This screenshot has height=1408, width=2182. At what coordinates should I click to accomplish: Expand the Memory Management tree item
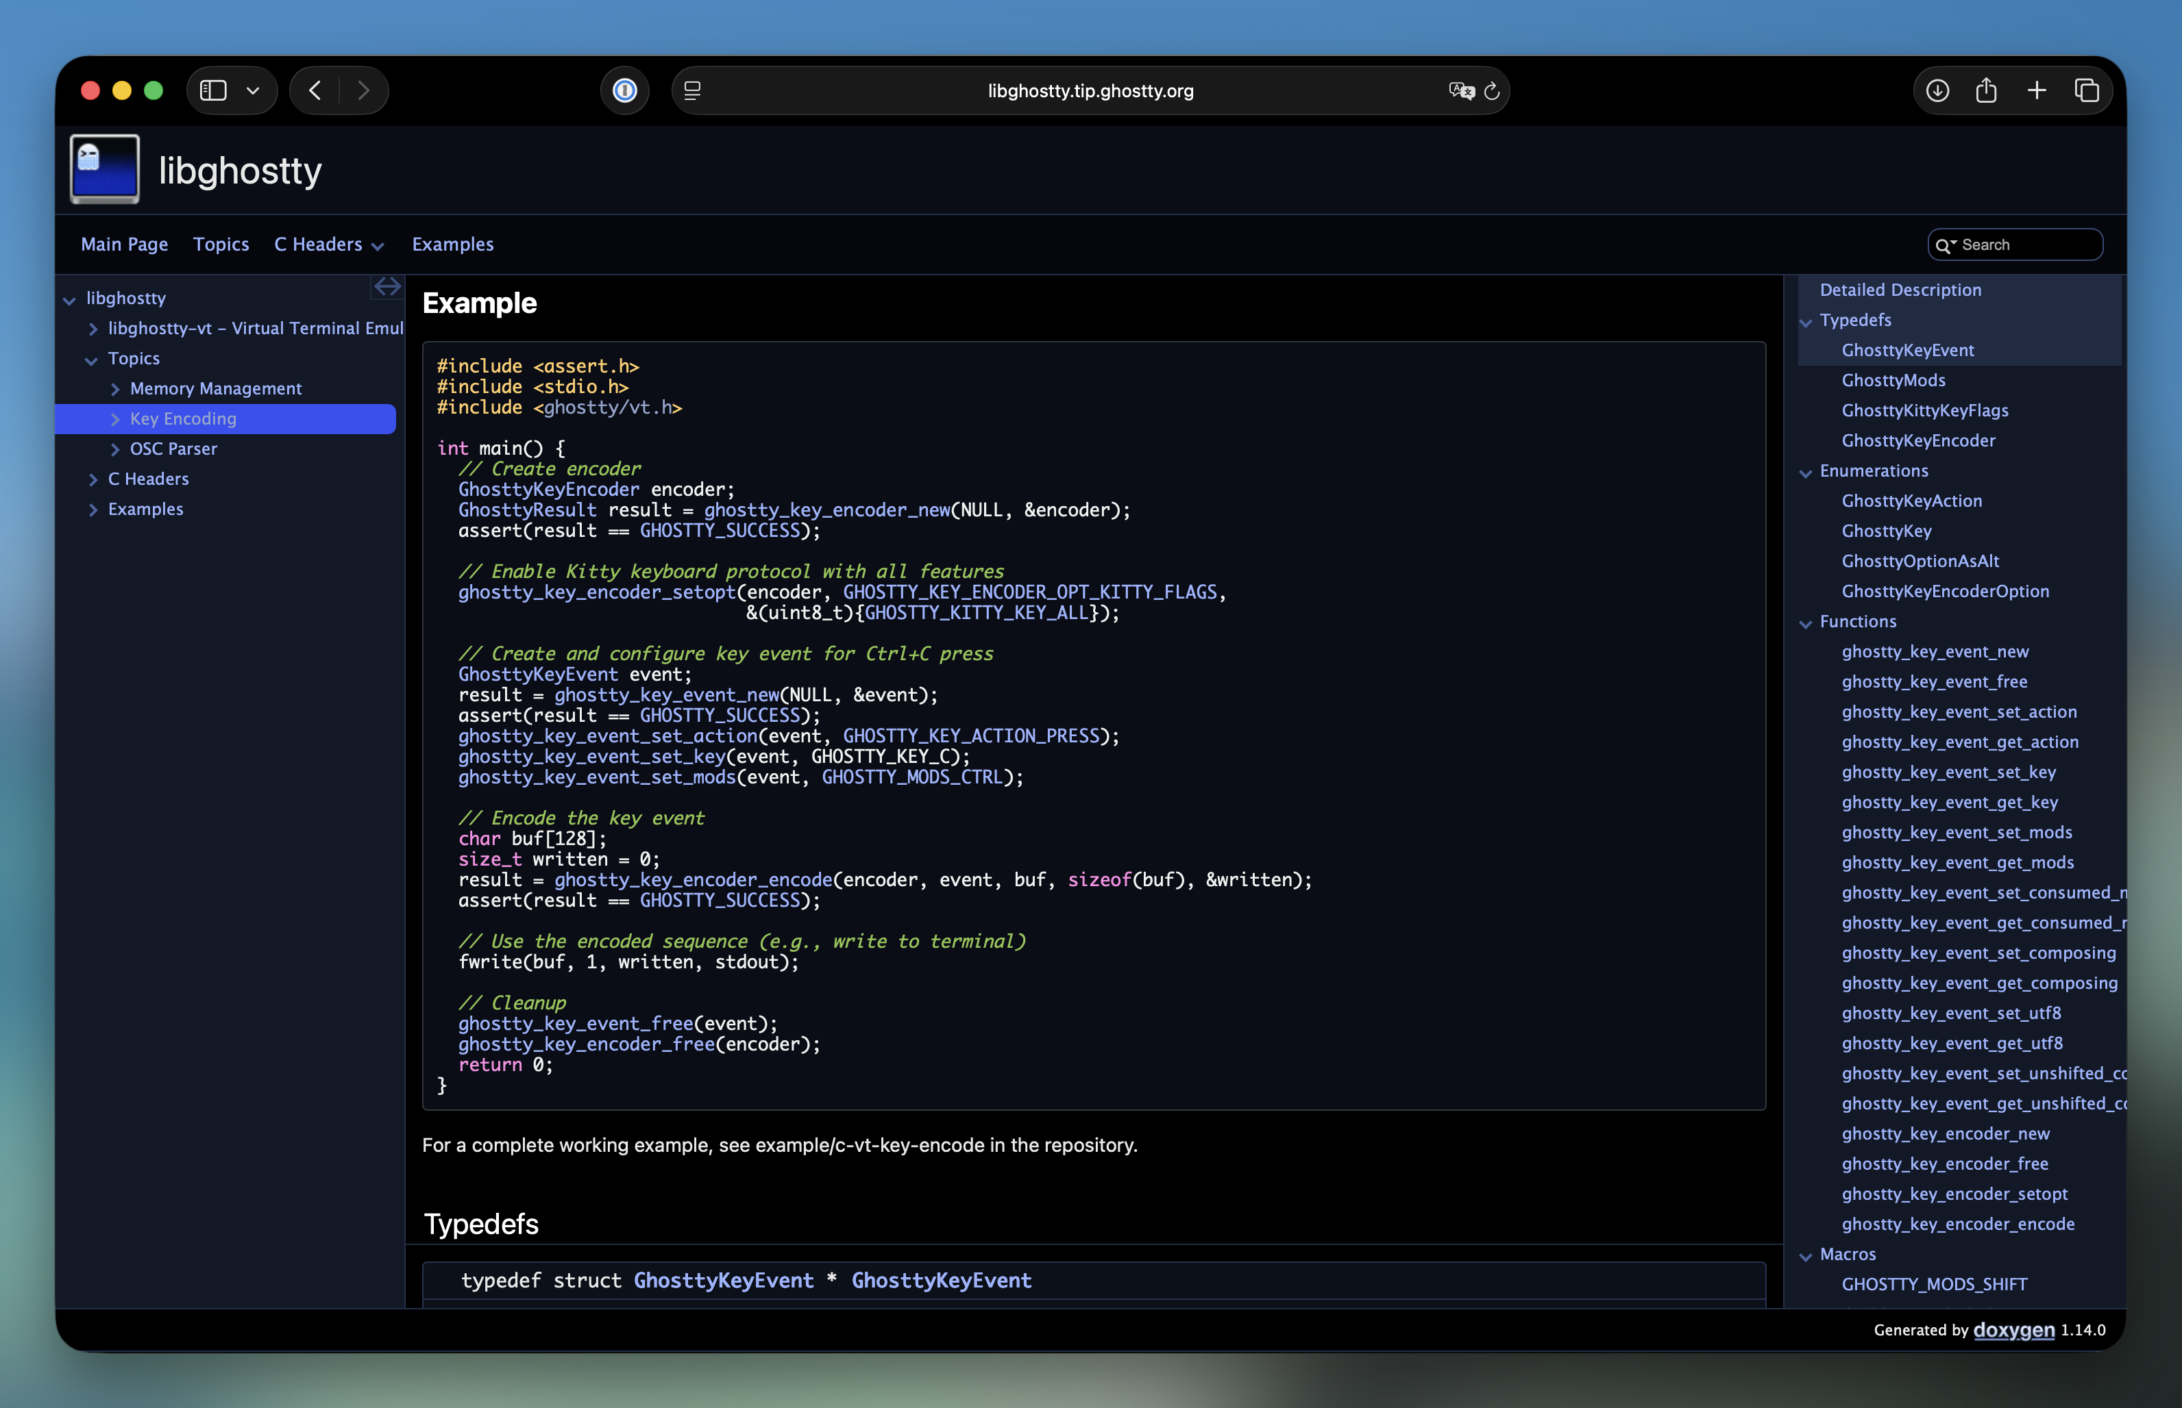coord(115,390)
